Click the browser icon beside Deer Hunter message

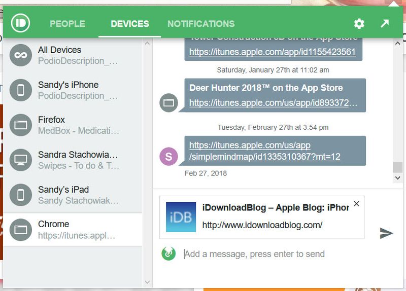click(x=168, y=103)
